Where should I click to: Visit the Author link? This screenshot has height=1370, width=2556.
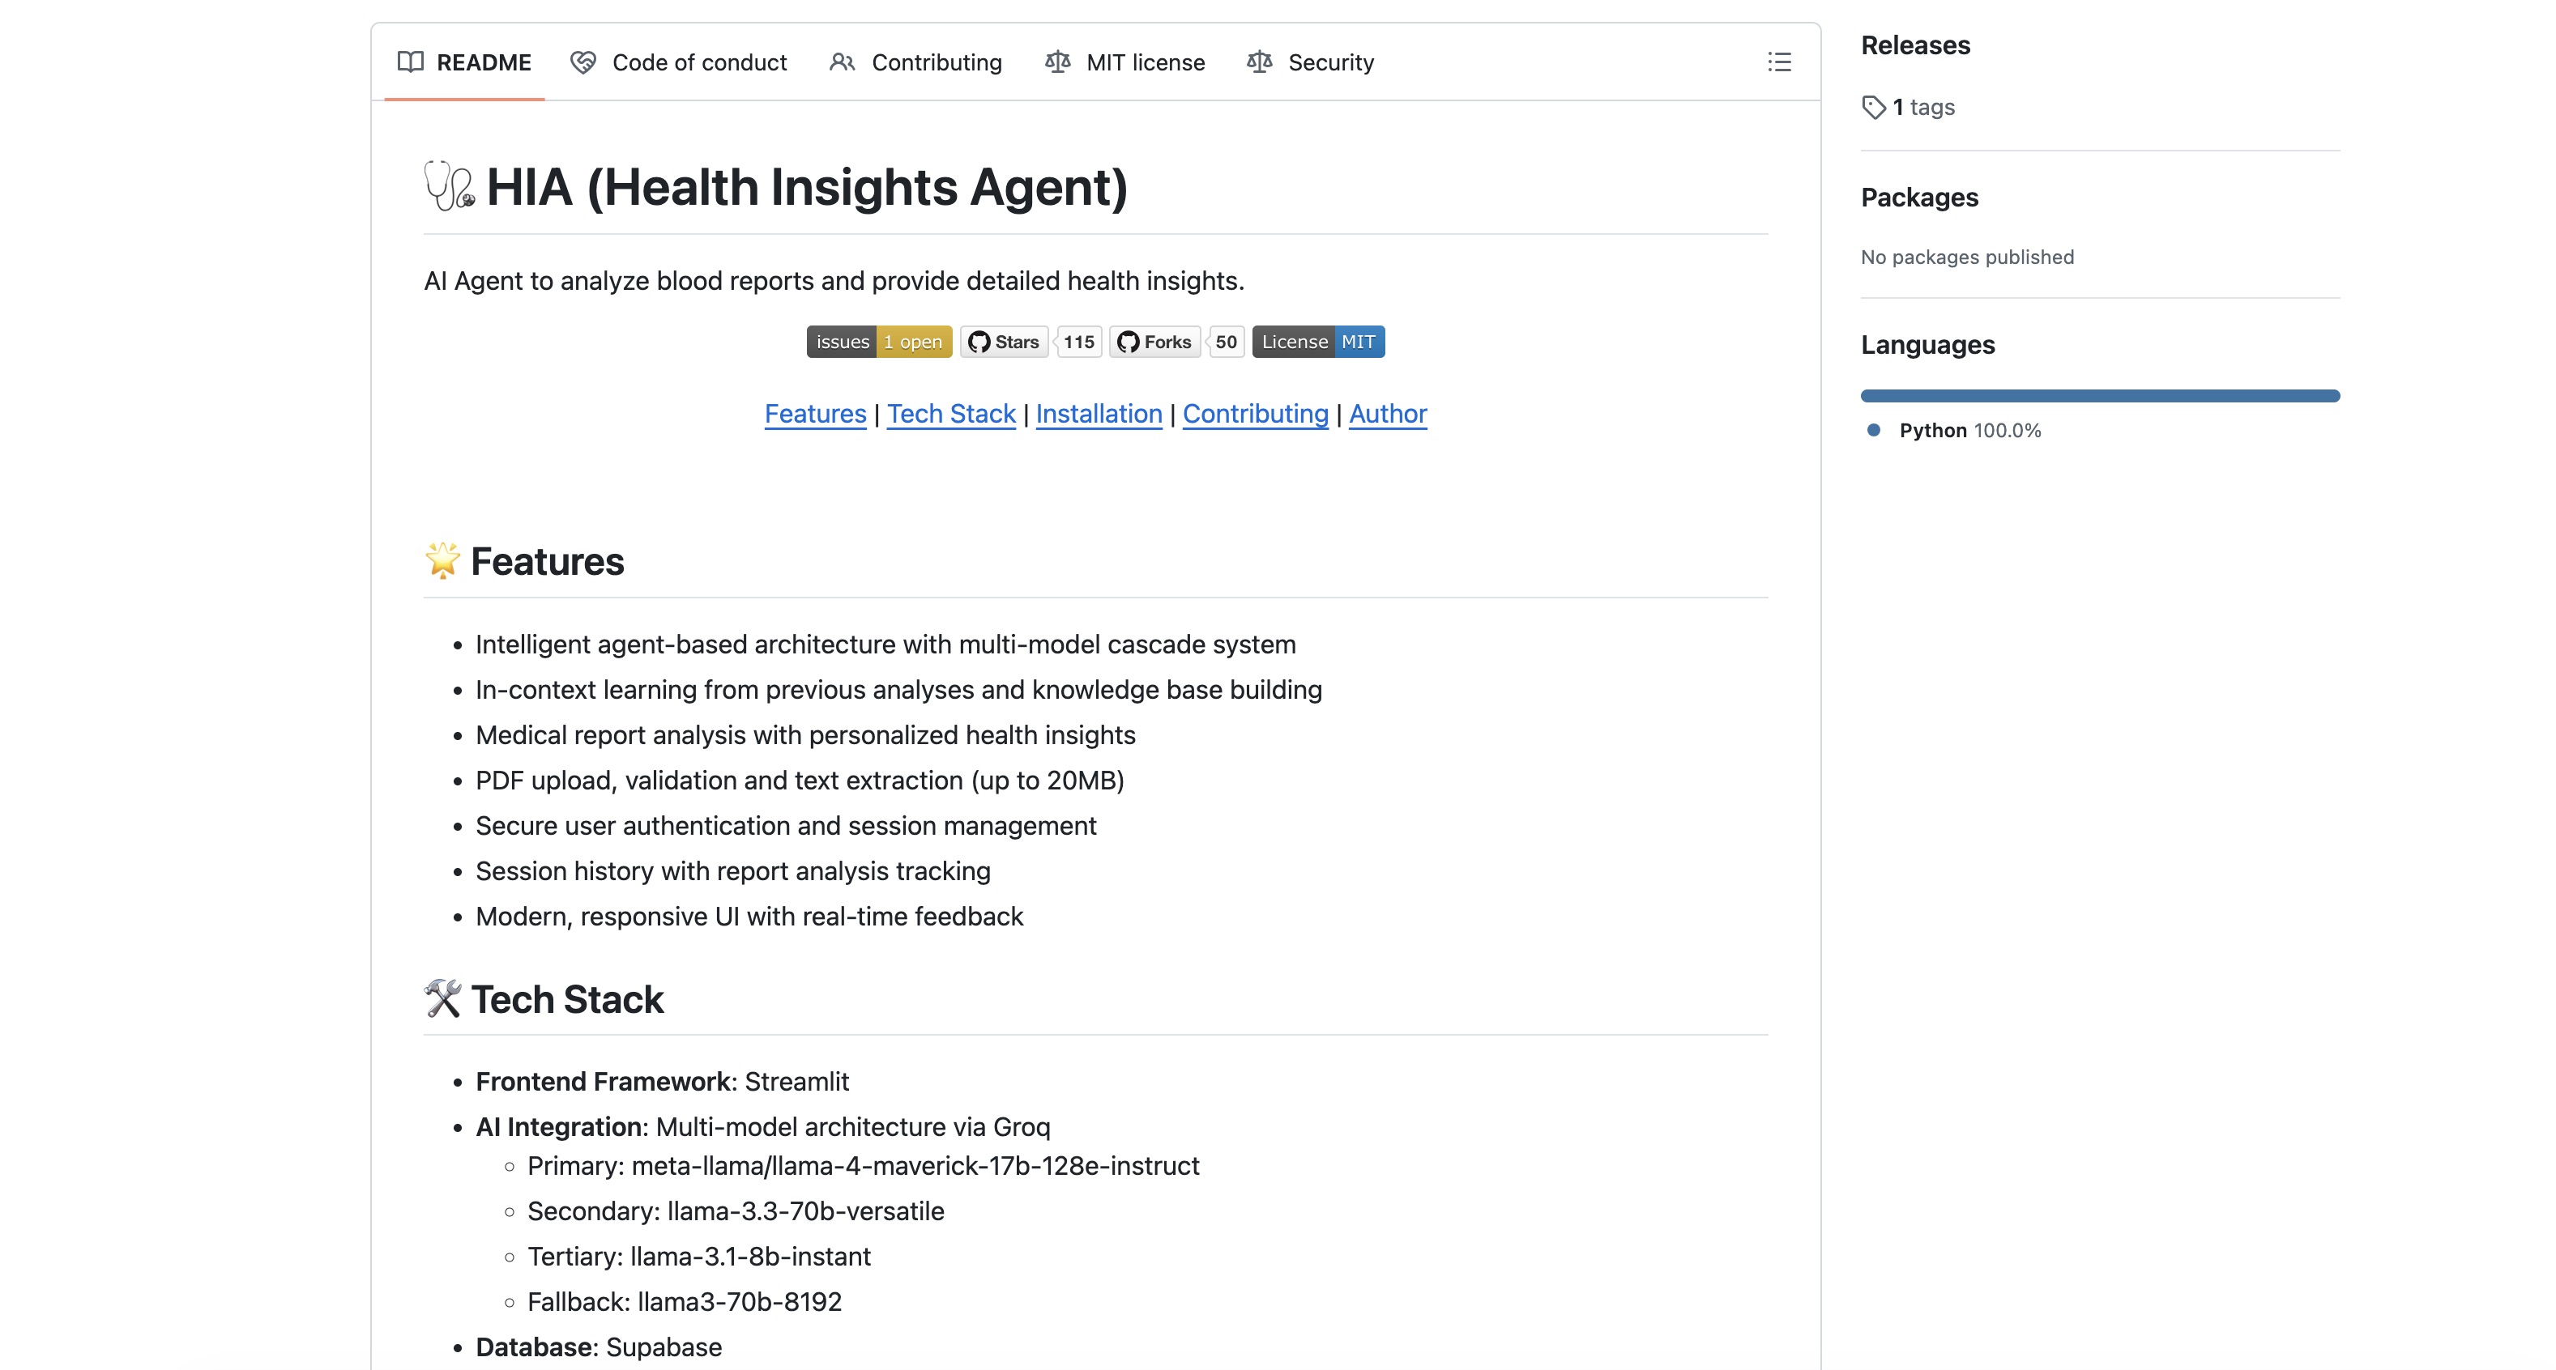(1387, 414)
